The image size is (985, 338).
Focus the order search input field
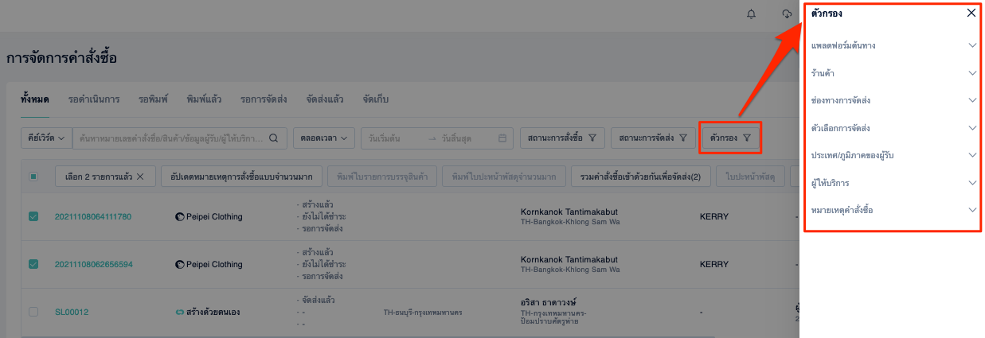169,138
